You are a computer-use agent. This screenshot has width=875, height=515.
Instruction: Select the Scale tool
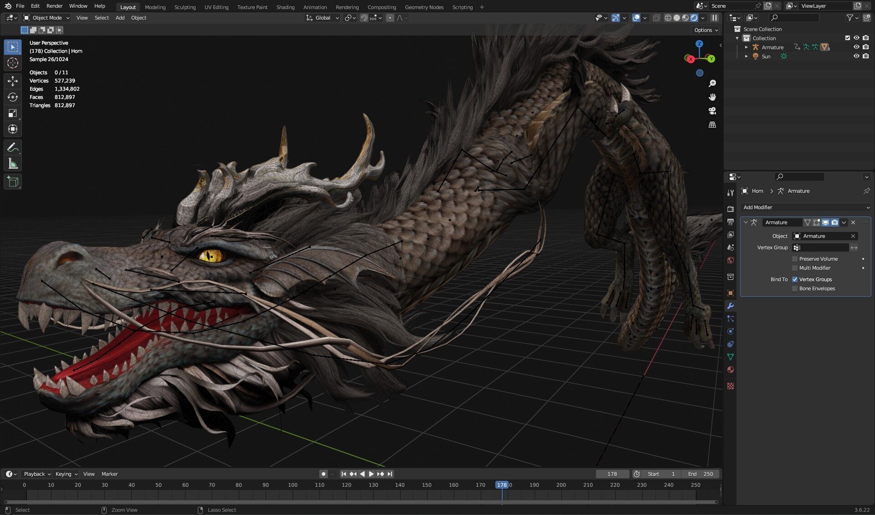pos(13,113)
